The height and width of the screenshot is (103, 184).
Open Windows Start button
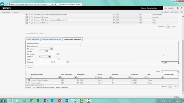tap(3, 101)
